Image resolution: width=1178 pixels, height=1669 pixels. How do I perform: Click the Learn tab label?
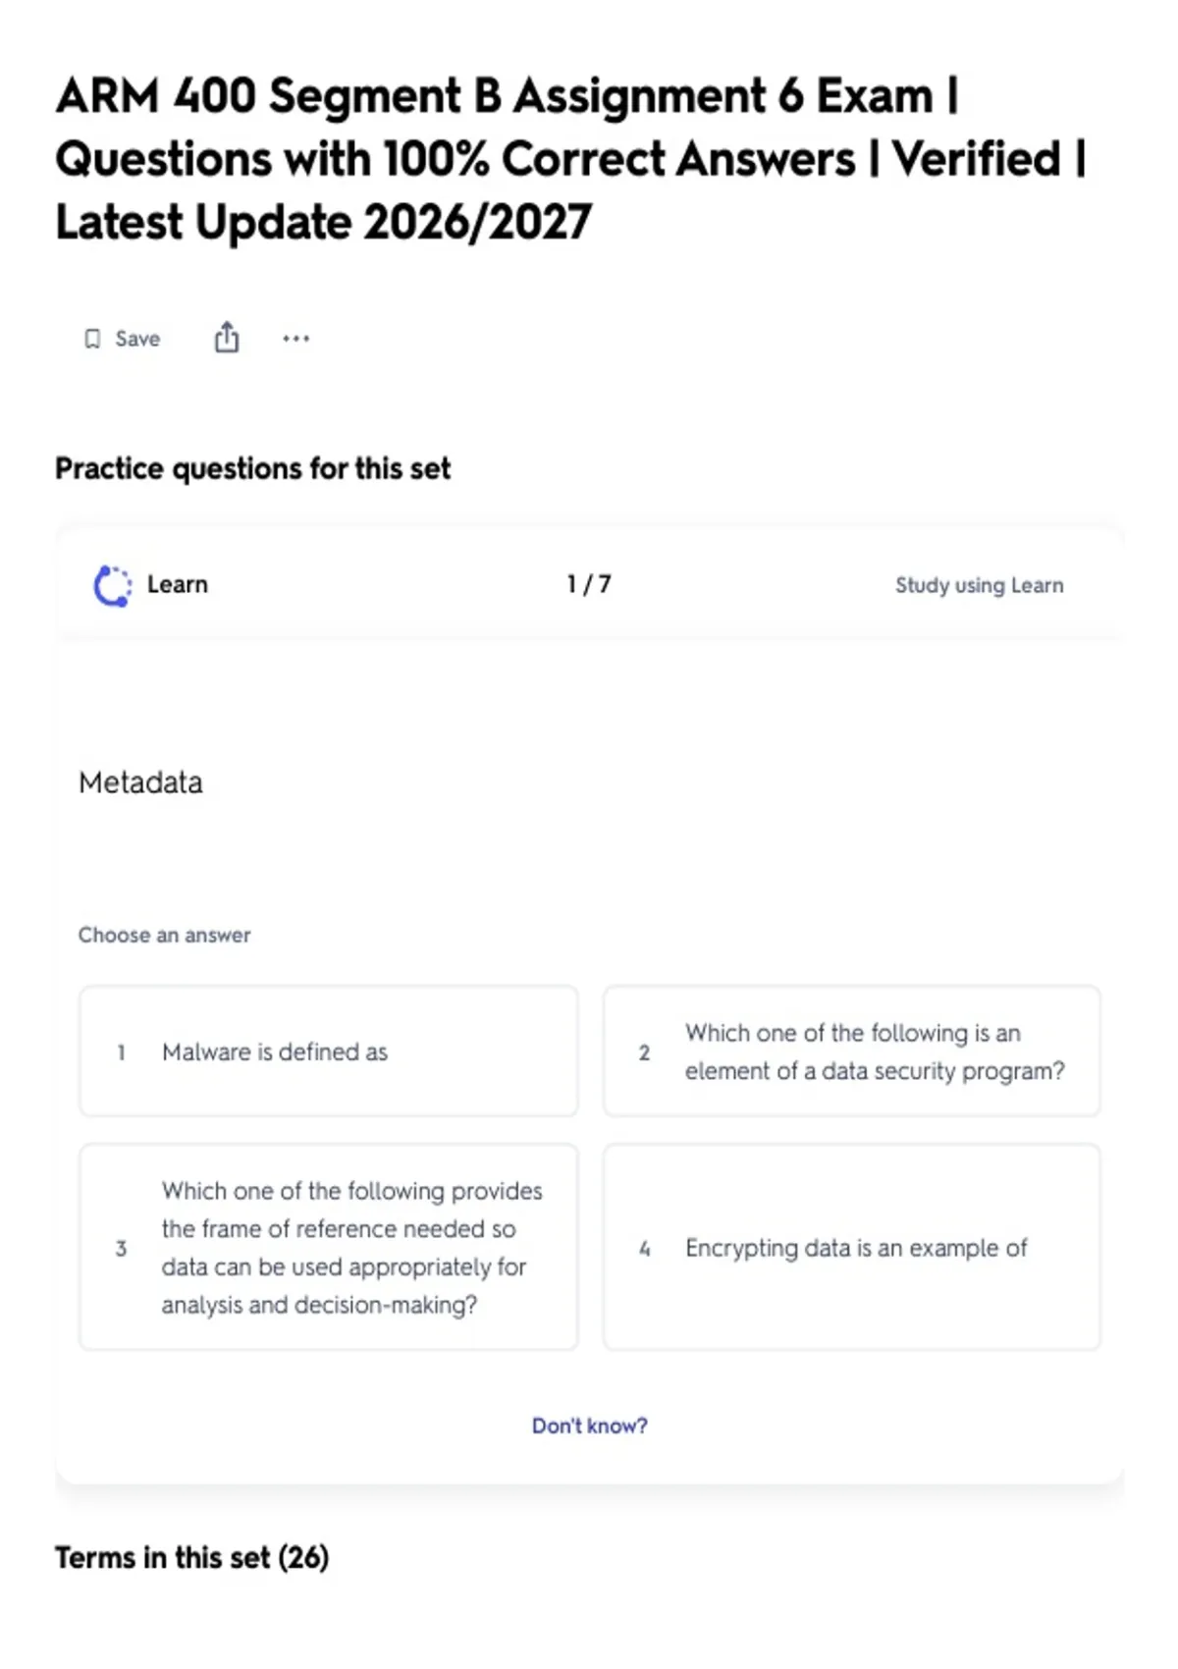(178, 584)
